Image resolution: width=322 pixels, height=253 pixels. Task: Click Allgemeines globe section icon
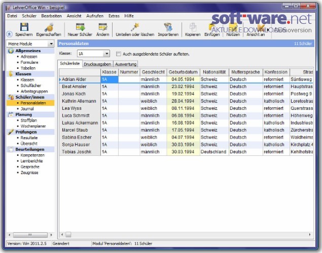tap(11, 51)
